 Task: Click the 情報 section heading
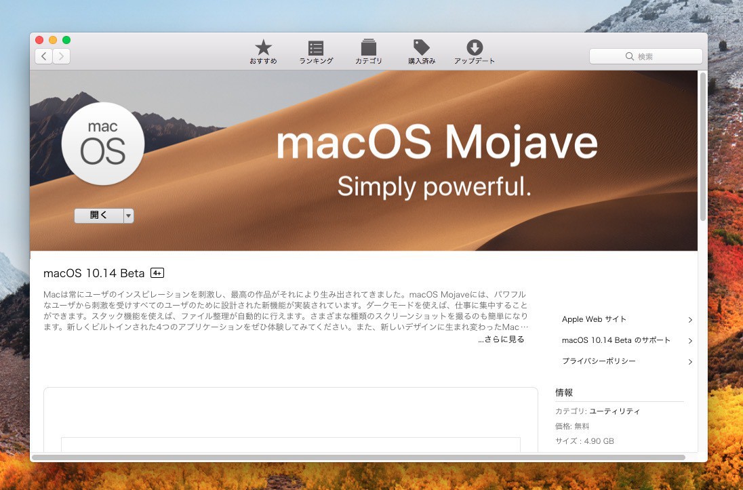point(564,392)
